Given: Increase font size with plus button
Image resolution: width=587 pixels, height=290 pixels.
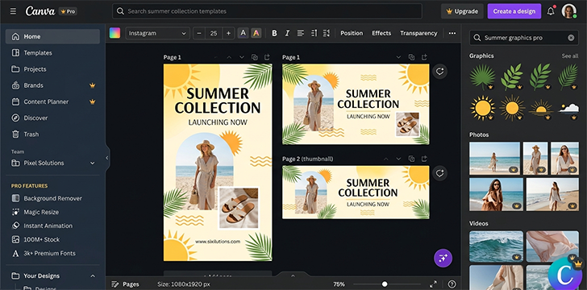Looking at the screenshot, I should pyautogui.click(x=228, y=33).
